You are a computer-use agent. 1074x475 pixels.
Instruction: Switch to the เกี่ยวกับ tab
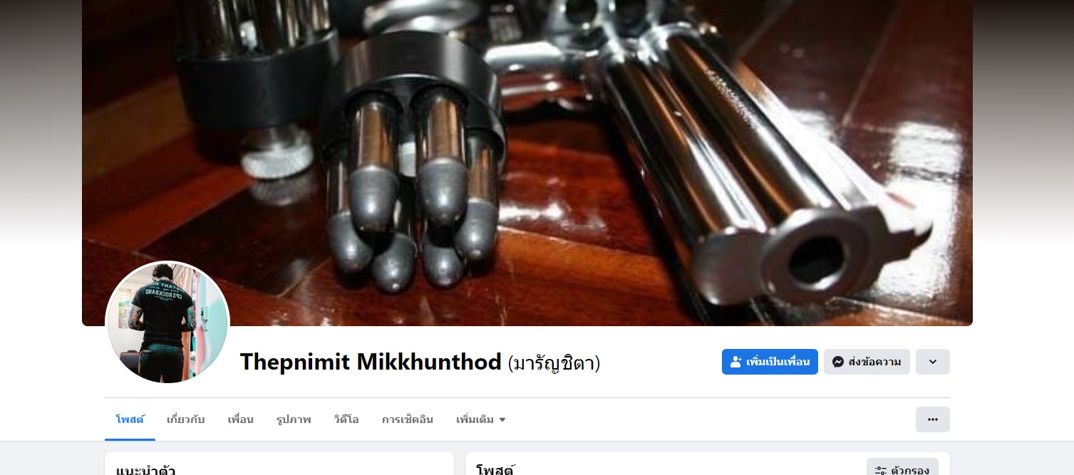coord(185,419)
